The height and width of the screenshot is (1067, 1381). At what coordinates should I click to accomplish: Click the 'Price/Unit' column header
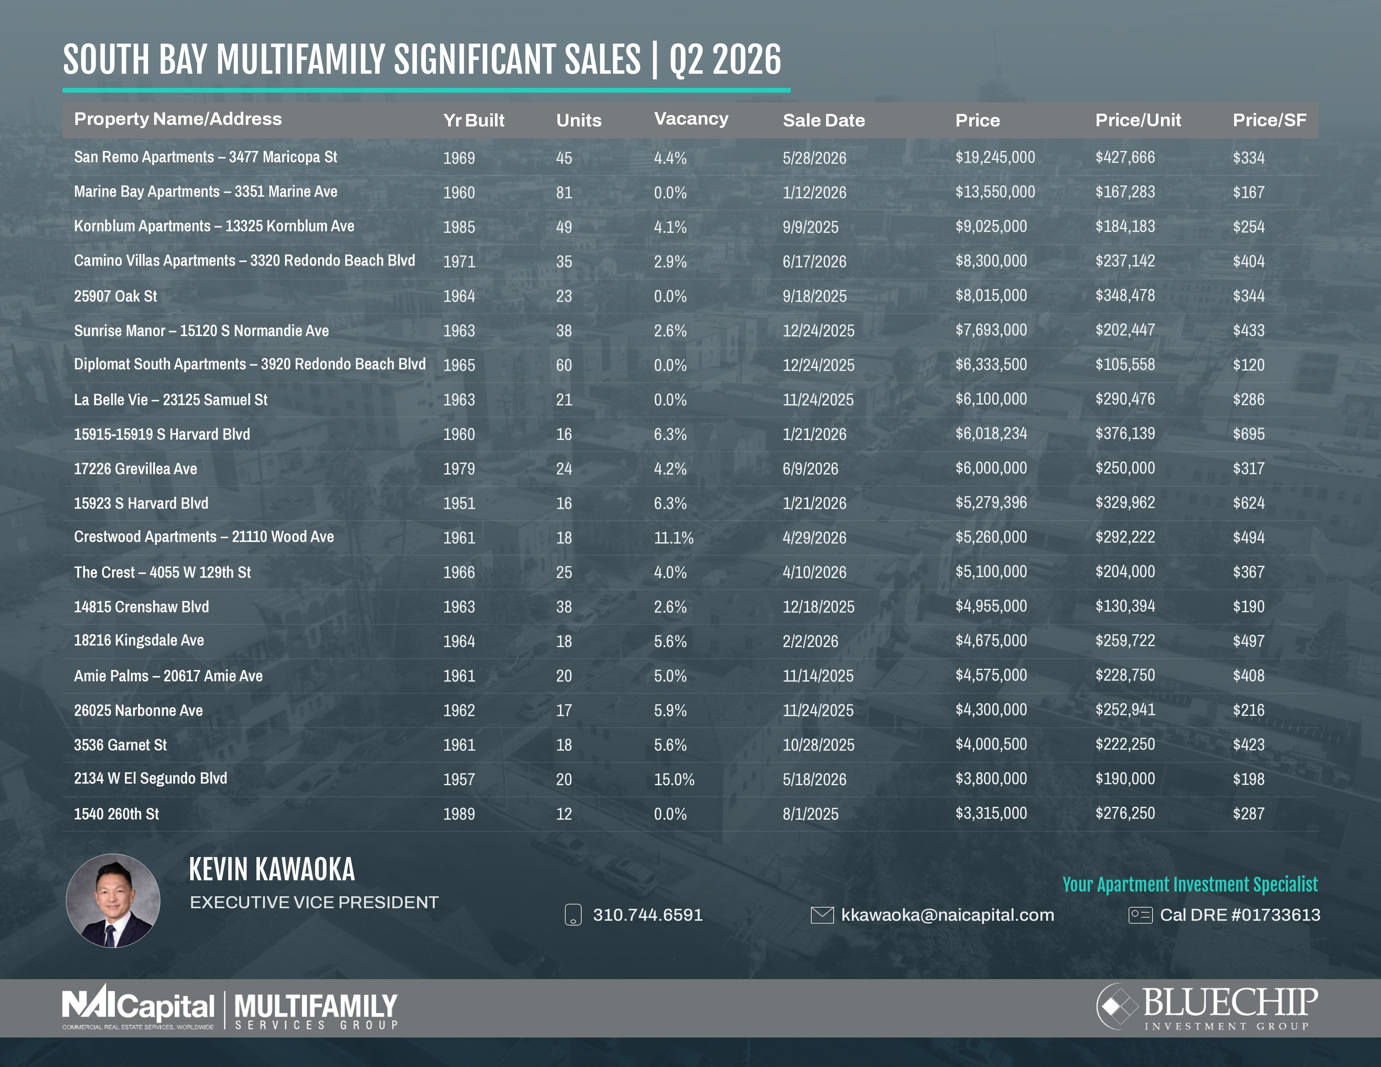[1137, 120]
